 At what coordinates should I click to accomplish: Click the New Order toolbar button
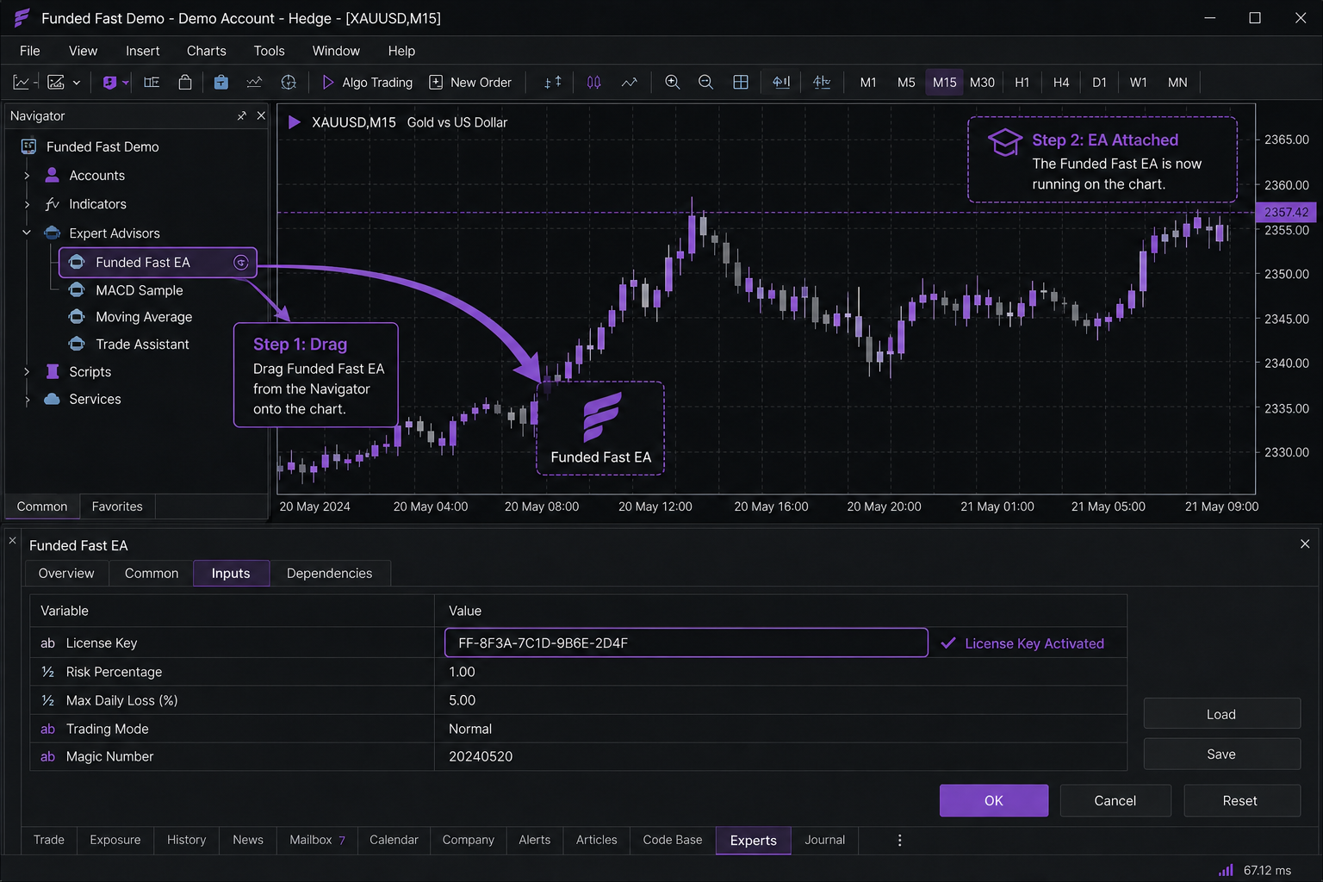[x=470, y=83]
